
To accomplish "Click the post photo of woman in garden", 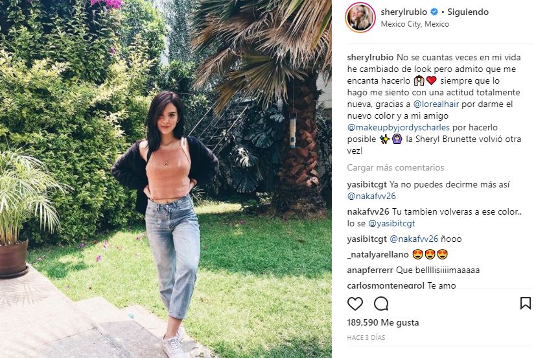I will click(166, 179).
